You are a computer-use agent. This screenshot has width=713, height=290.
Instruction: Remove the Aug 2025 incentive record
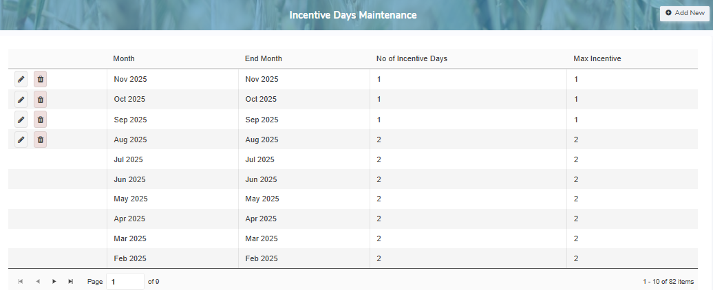click(41, 140)
